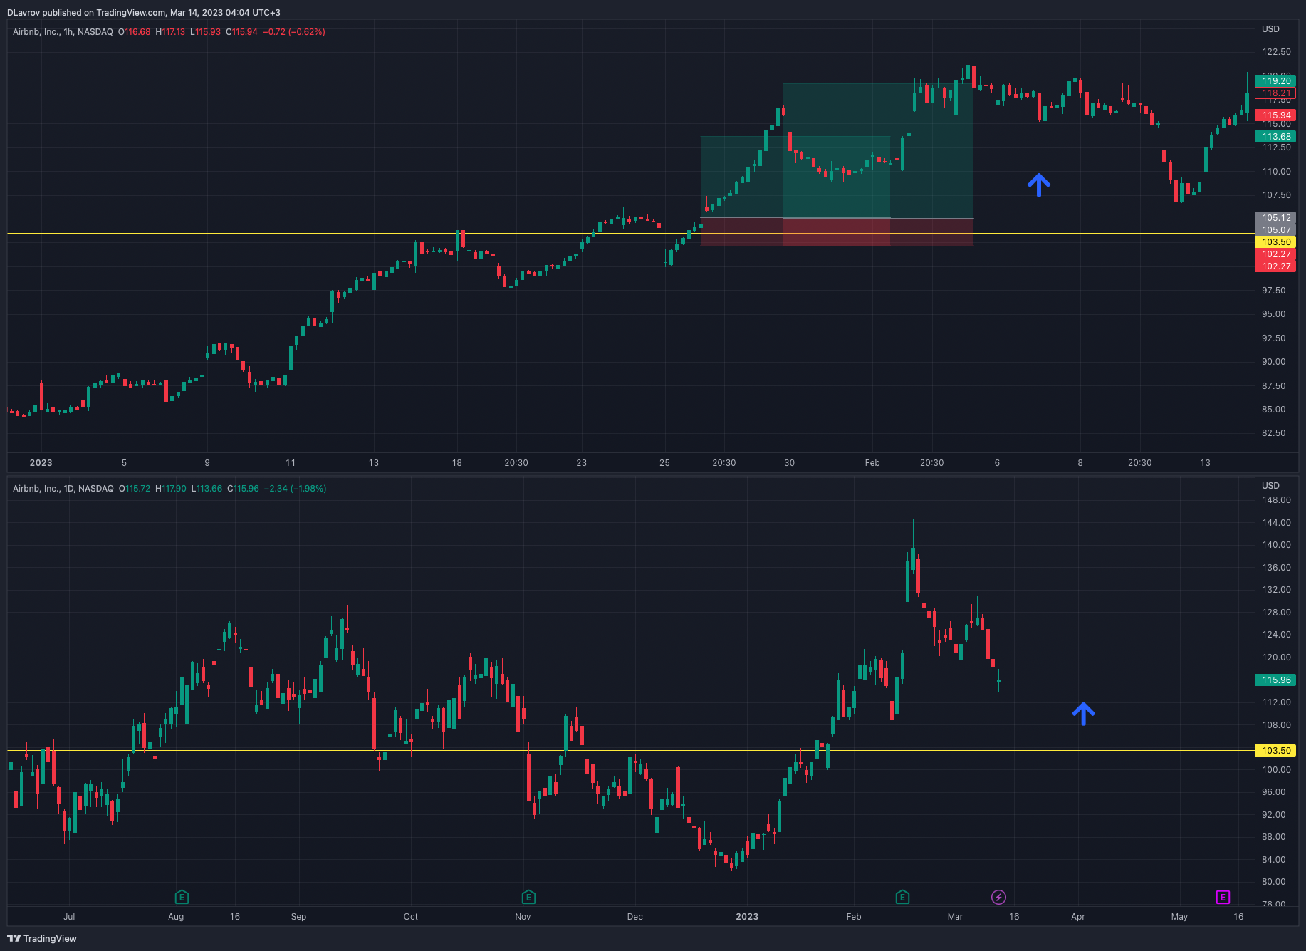The height and width of the screenshot is (951, 1306).
Task: Click Aug on the daily time axis
Action: [x=176, y=917]
